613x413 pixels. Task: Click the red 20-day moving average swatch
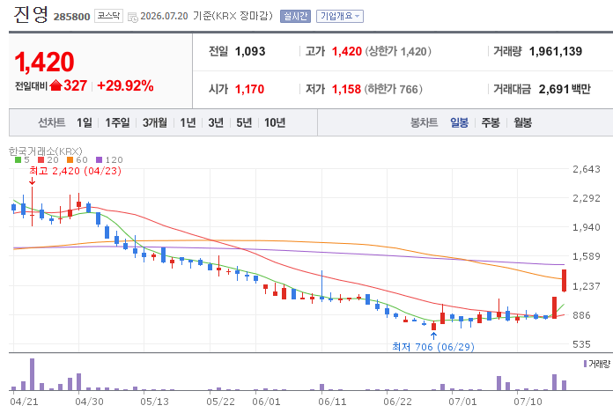tap(41, 159)
